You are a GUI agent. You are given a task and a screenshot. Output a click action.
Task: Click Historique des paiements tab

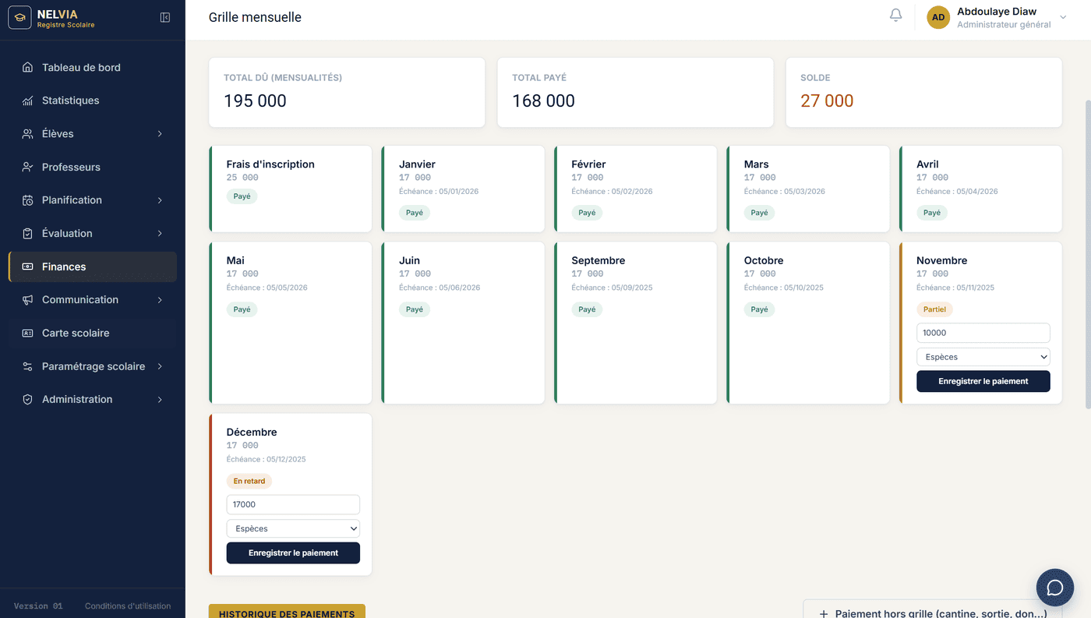pyautogui.click(x=287, y=612)
